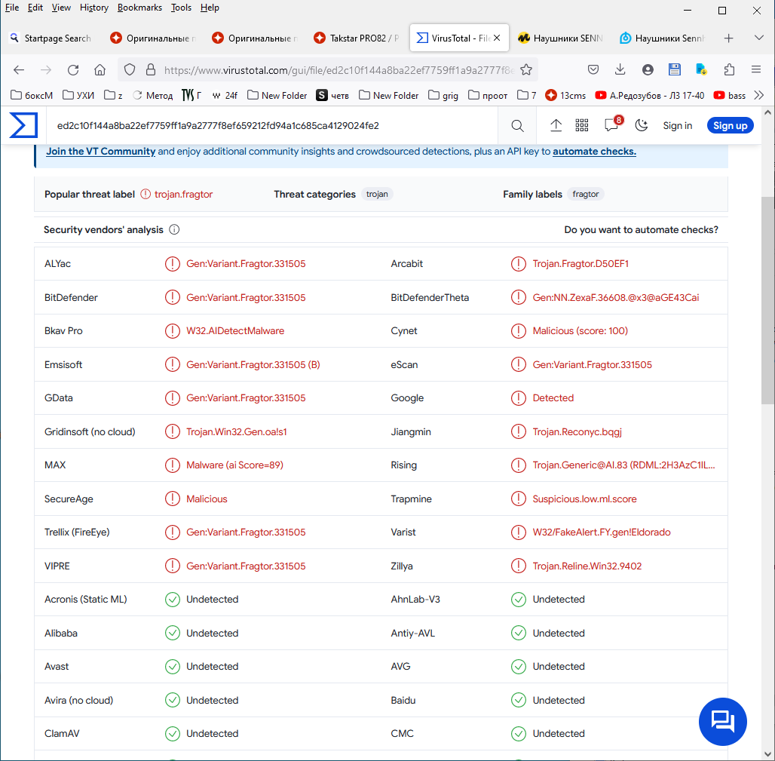Click the Arcabit Trojan.Fragtor.D50EF1 result
Screen dimensions: 775x761
(x=580, y=263)
